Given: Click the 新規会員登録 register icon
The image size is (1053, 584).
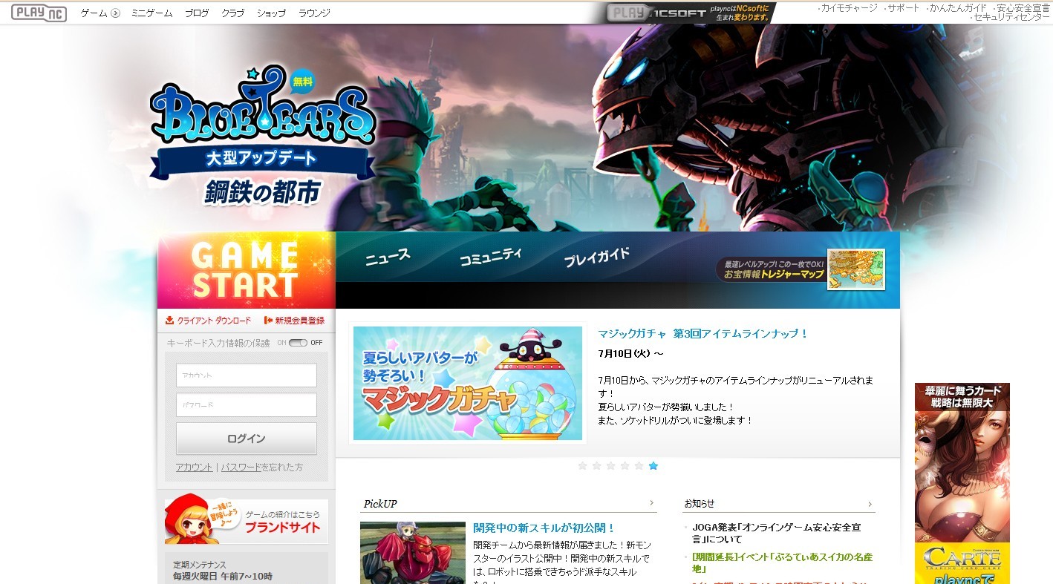Looking at the screenshot, I should [x=268, y=321].
